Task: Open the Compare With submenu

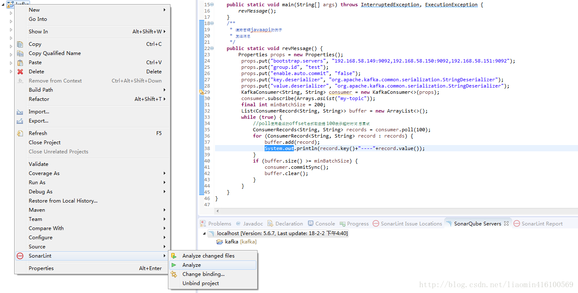Action: (93, 228)
